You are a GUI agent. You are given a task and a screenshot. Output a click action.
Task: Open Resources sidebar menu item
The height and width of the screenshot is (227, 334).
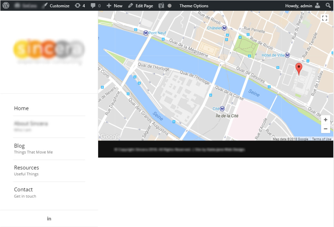(x=27, y=170)
